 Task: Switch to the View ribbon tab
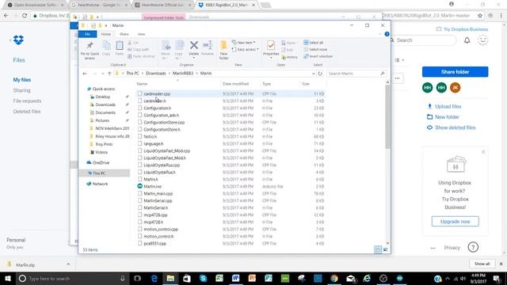pos(141,34)
